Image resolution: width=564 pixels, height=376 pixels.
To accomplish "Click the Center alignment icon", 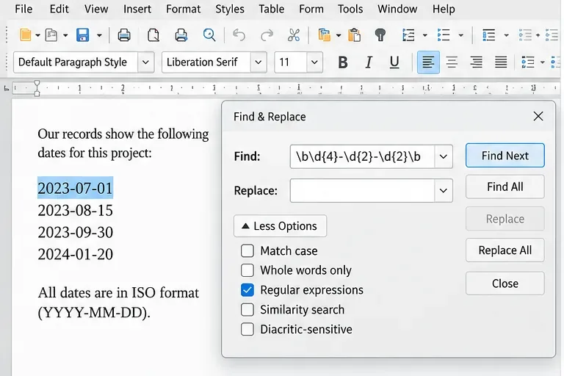I will click(452, 62).
